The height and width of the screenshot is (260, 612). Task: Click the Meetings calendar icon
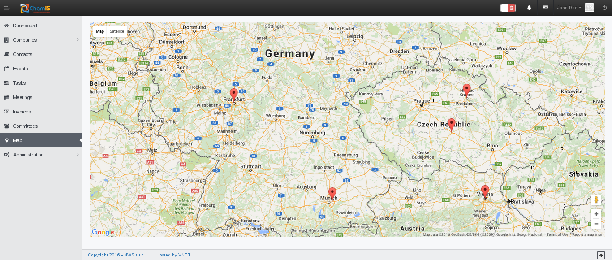click(x=6, y=97)
